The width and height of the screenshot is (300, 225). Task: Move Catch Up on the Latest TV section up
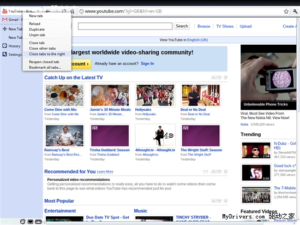(214, 78)
